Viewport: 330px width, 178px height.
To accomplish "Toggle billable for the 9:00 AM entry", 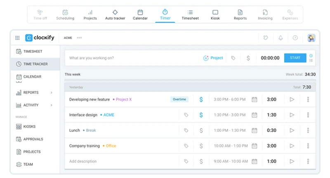I will (x=201, y=161).
